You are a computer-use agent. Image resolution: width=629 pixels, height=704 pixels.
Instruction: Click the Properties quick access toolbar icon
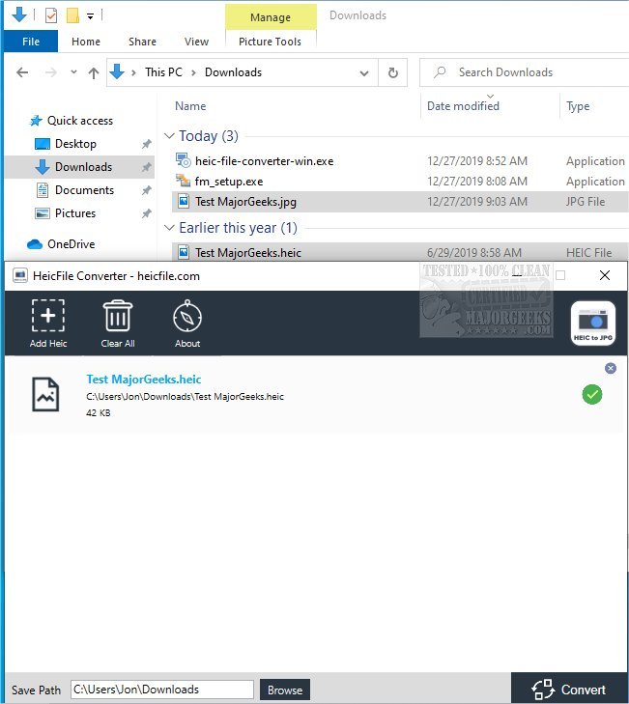click(51, 15)
